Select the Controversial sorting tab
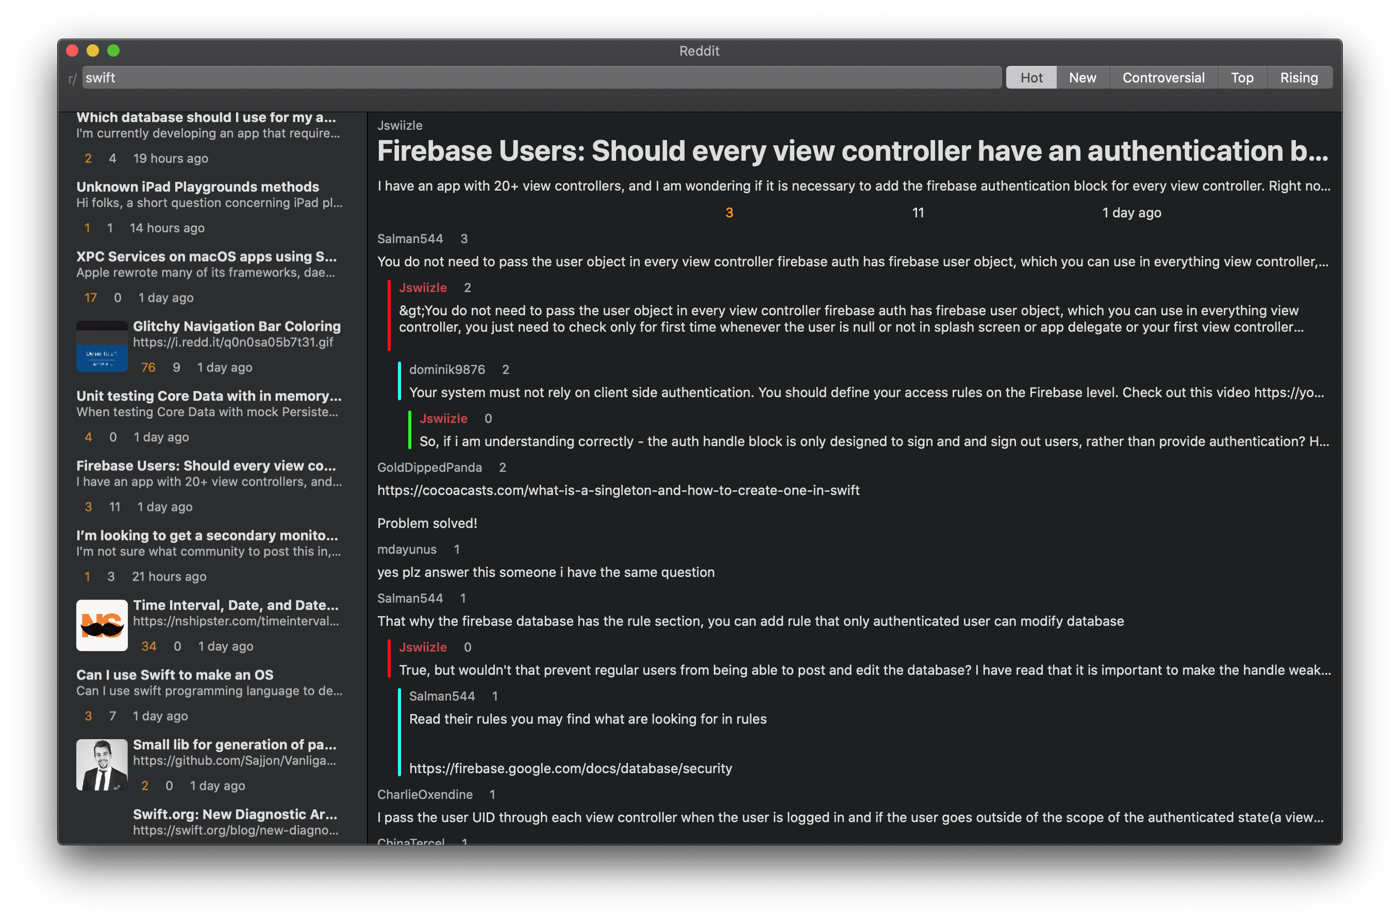The width and height of the screenshot is (1400, 921). [x=1162, y=78]
